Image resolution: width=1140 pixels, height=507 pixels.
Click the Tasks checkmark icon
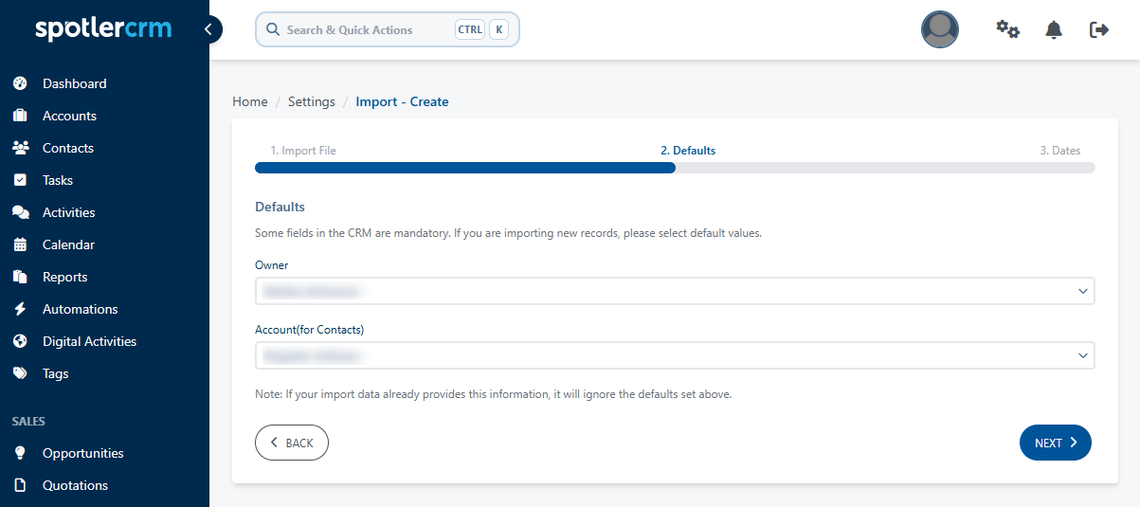(20, 180)
